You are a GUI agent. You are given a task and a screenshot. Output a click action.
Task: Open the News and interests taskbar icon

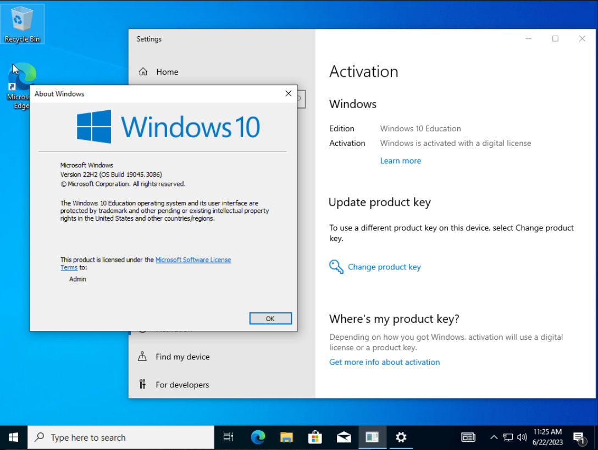(468, 437)
